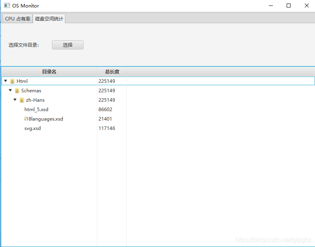The width and height of the screenshot is (315, 247).
Task: Click the 117146 size value
Action: coord(107,128)
